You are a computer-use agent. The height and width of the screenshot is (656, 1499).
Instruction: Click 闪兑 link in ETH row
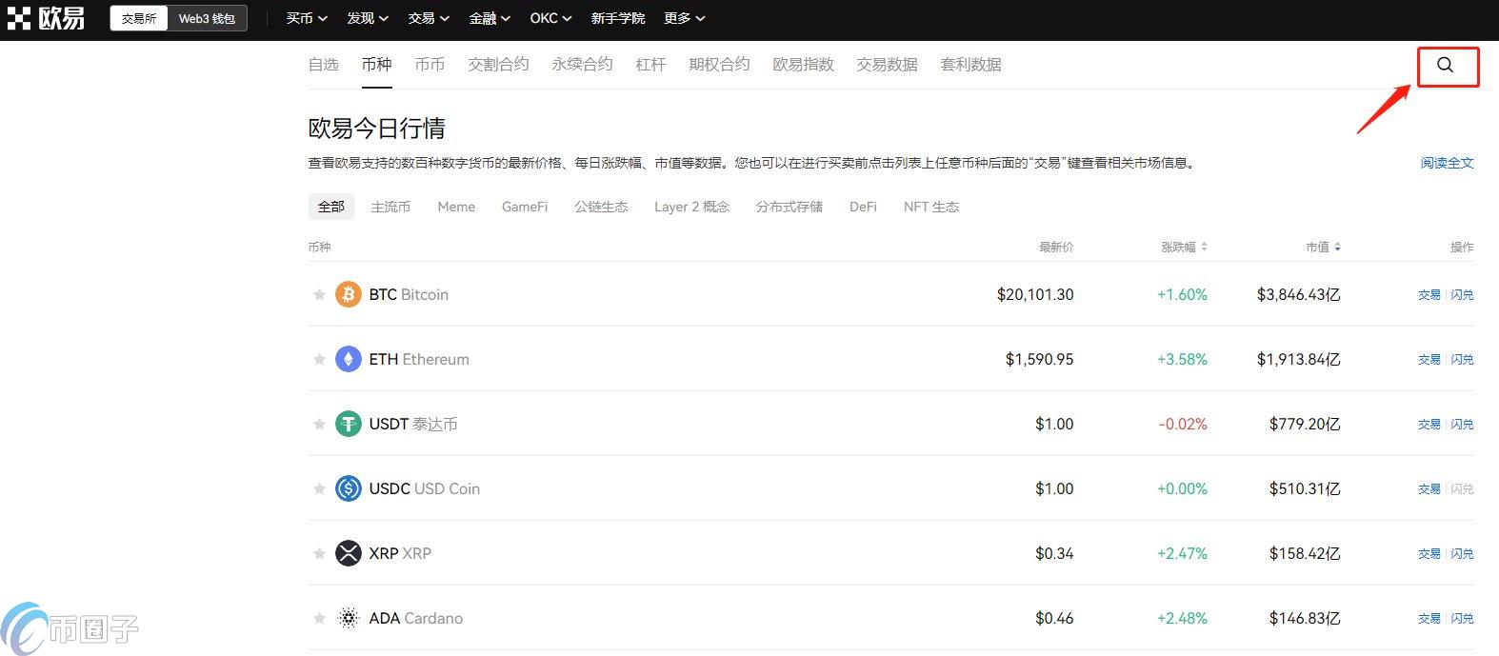pos(1462,360)
